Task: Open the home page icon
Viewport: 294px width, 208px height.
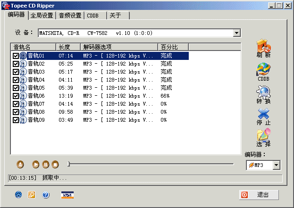Action: [x=18, y=195]
